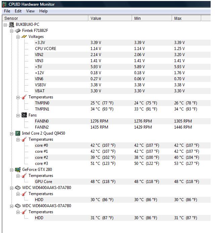Click the CPUID Hardware Monitor title bar icon
Image resolution: width=215 pixels, height=233 pixels.
4,4
